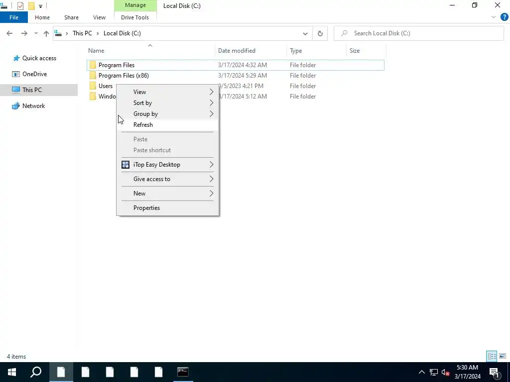
Task: Expand the ribbon with the chevron
Action: (x=494, y=17)
